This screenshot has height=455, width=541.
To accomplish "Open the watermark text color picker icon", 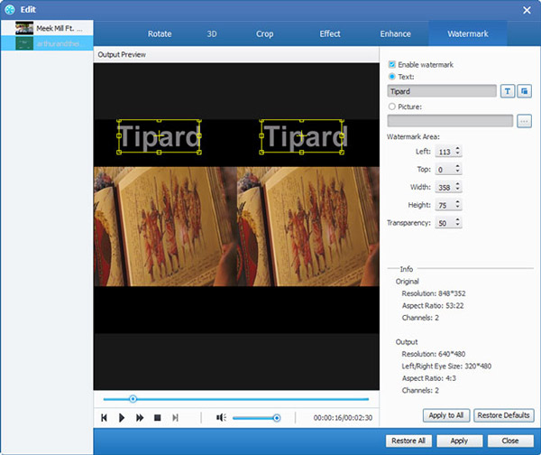I will tap(524, 91).
